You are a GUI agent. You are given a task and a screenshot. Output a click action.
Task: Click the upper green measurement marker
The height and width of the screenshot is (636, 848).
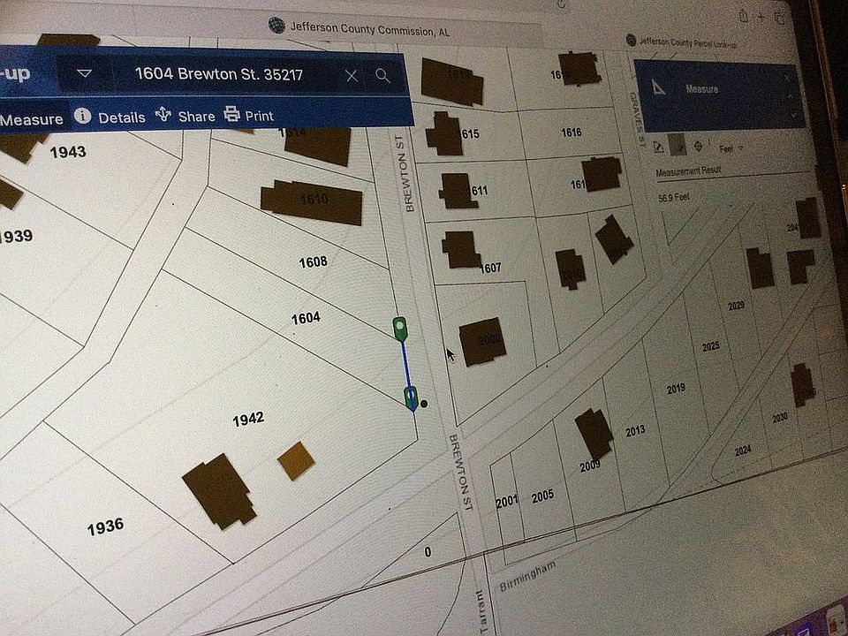tap(399, 329)
